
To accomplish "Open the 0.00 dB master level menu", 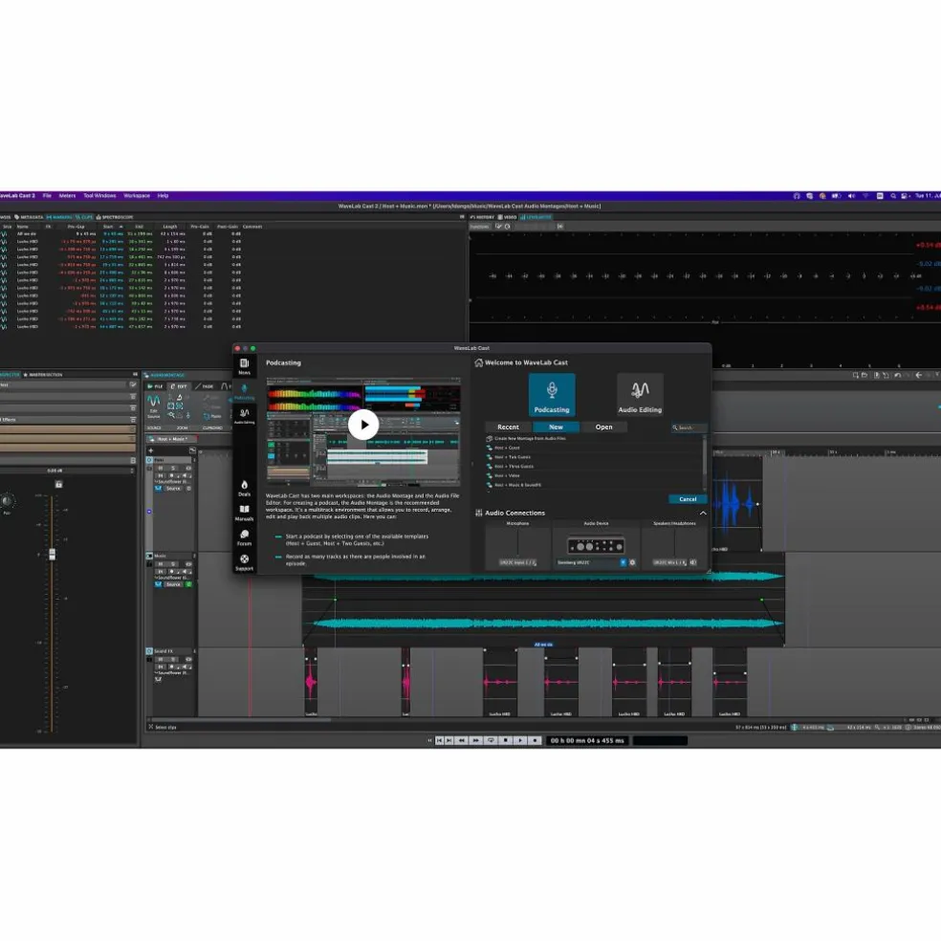I will click(133, 470).
